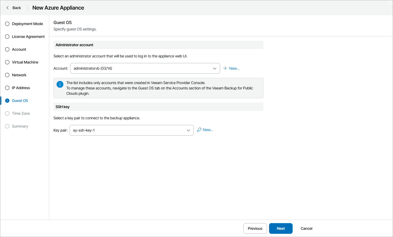Screen dimensions: 393x237
Task: Click the Account dropdown chevron arrow
Action: [x=215, y=68]
